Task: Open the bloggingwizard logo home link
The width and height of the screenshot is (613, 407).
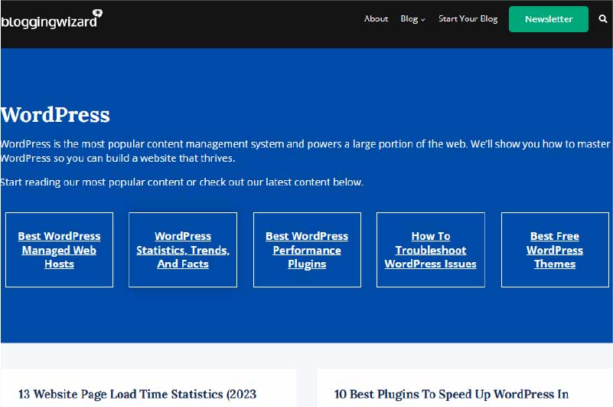Action: (x=51, y=19)
